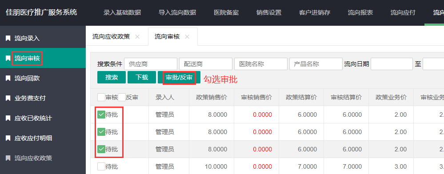Open 客户进销存 top menu
Image resolution: width=444 pixels, height=174 pixels.
pyautogui.click(x=315, y=13)
